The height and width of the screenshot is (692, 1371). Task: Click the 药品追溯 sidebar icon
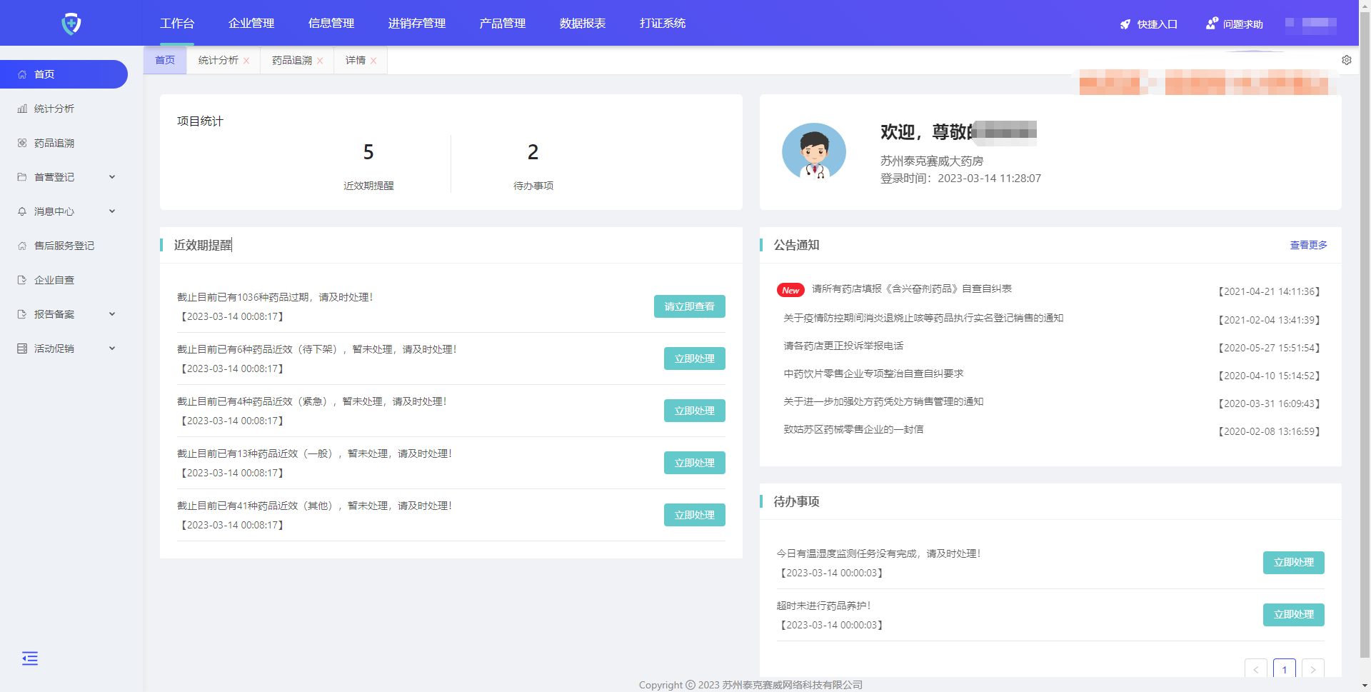[22, 143]
